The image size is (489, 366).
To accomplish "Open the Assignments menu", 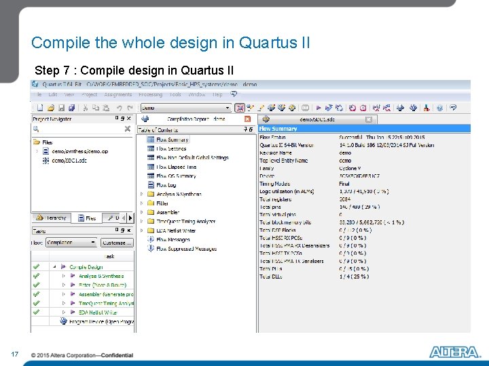I will (x=118, y=94).
